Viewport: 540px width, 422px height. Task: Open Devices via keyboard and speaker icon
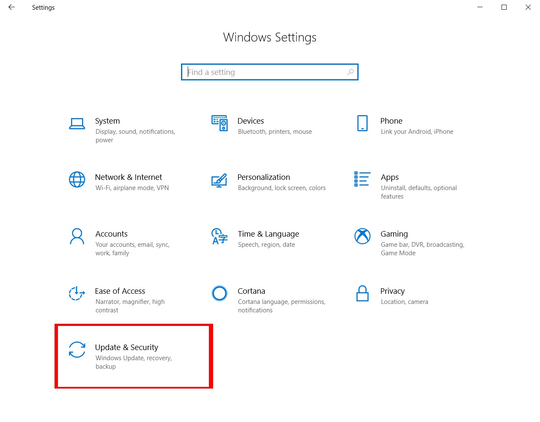(219, 123)
